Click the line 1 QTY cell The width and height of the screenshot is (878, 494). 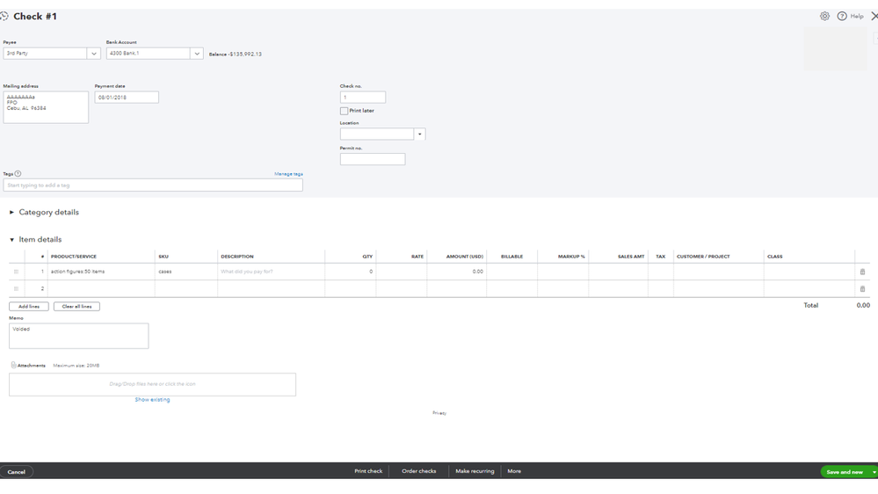pyautogui.click(x=350, y=272)
